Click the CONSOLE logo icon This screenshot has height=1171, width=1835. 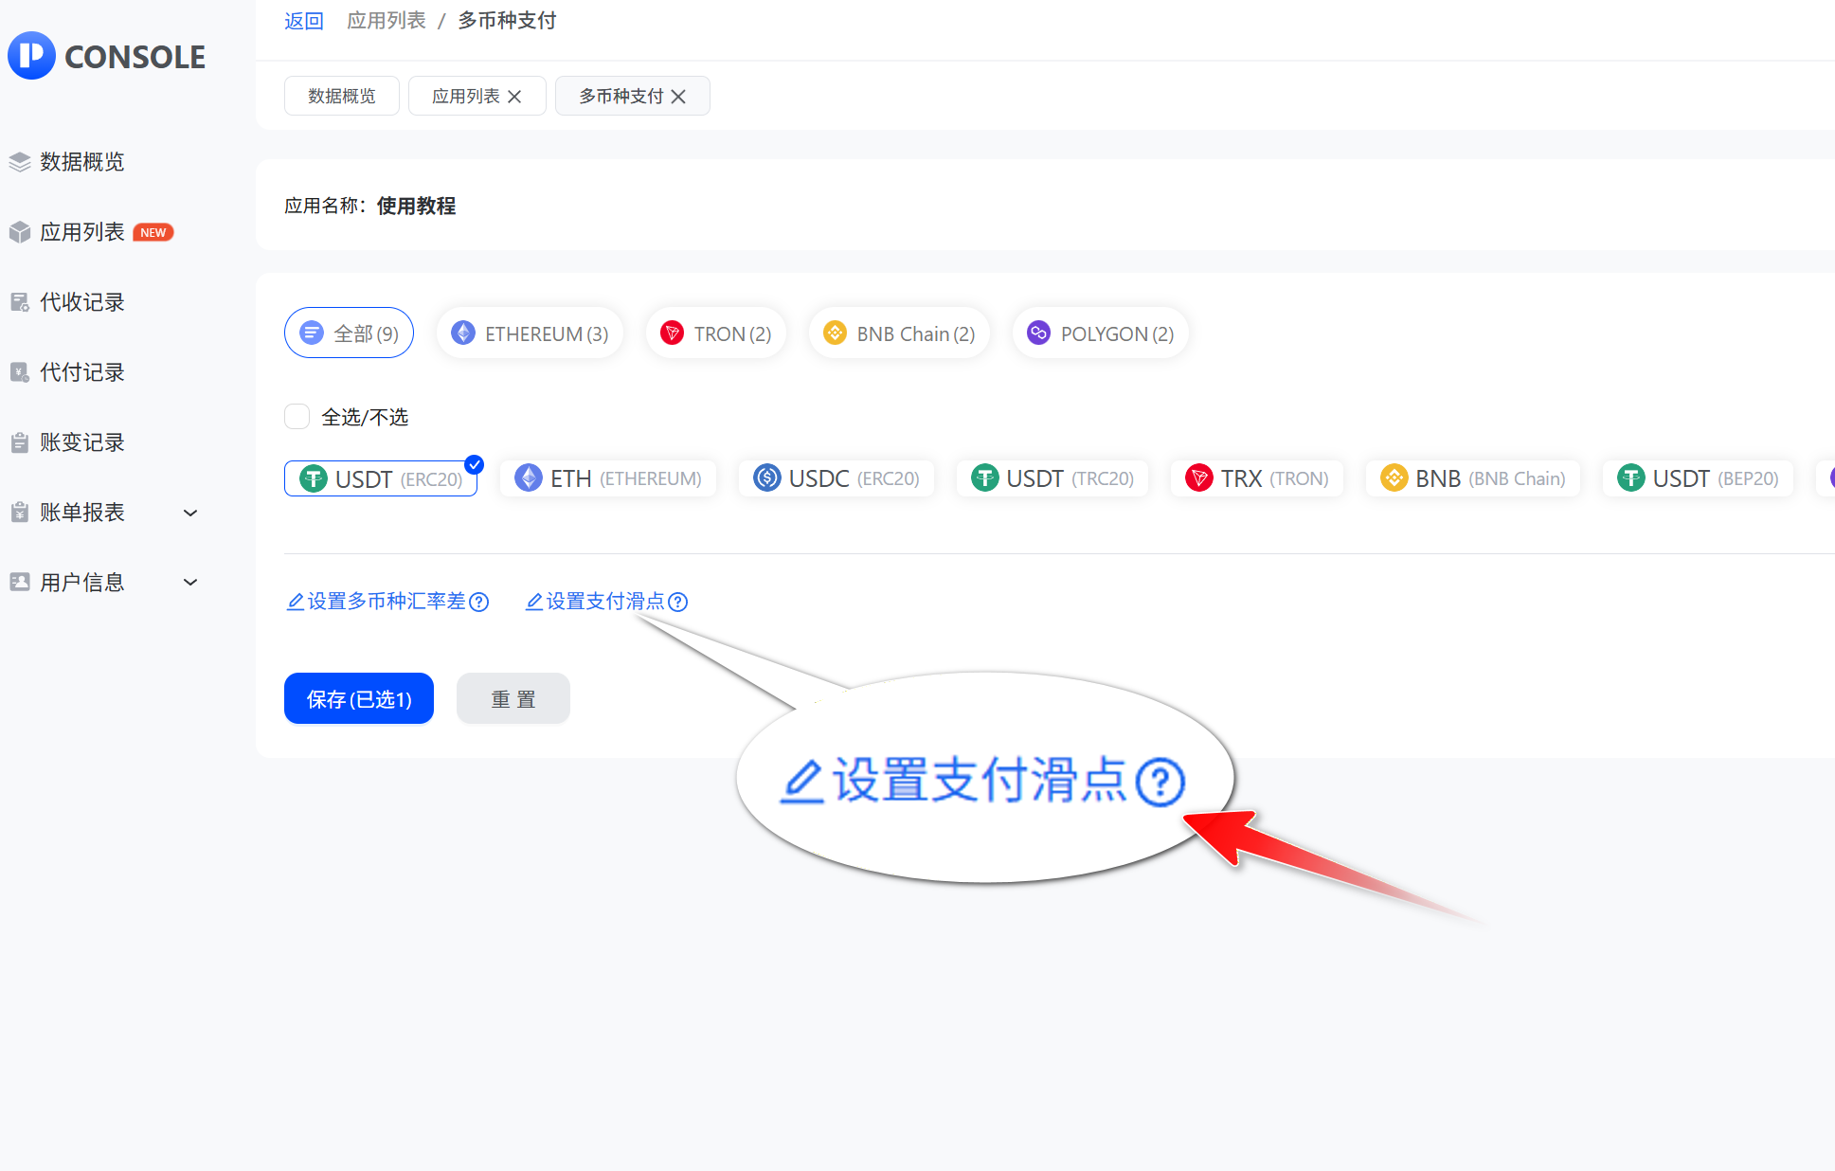(32, 55)
